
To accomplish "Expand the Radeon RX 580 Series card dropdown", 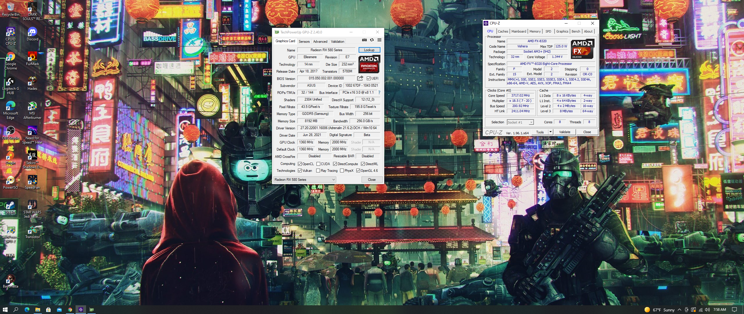I will click(x=305, y=180).
